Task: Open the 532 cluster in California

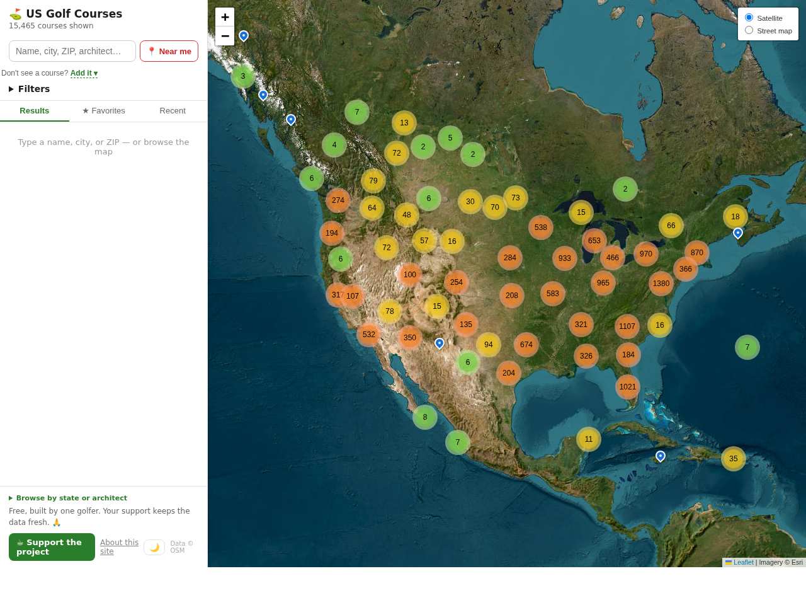Action: point(369,335)
